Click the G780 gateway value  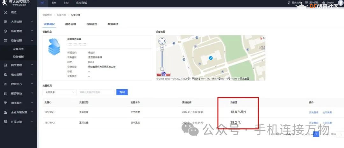coord(91,62)
